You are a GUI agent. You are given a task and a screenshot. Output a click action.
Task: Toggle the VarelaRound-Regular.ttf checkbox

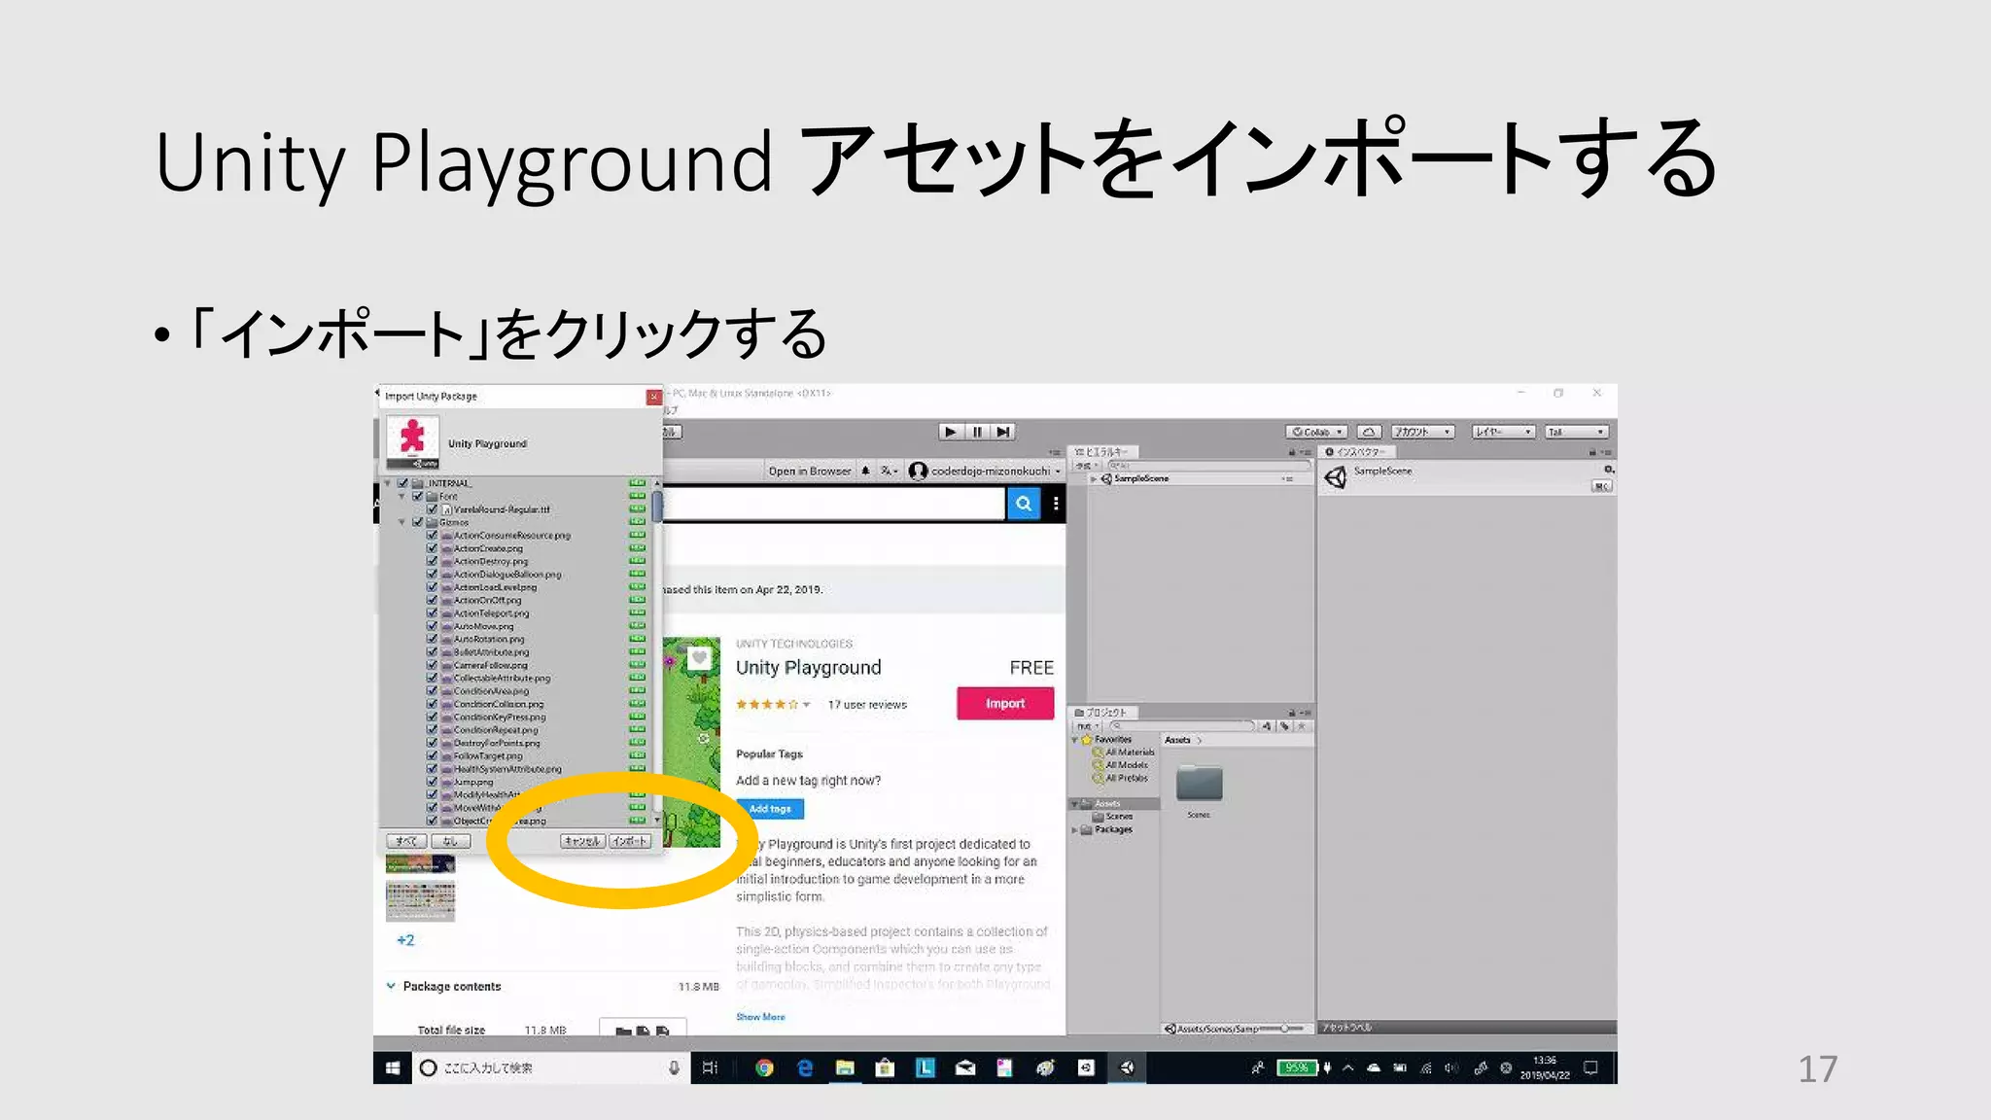(x=432, y=509)
